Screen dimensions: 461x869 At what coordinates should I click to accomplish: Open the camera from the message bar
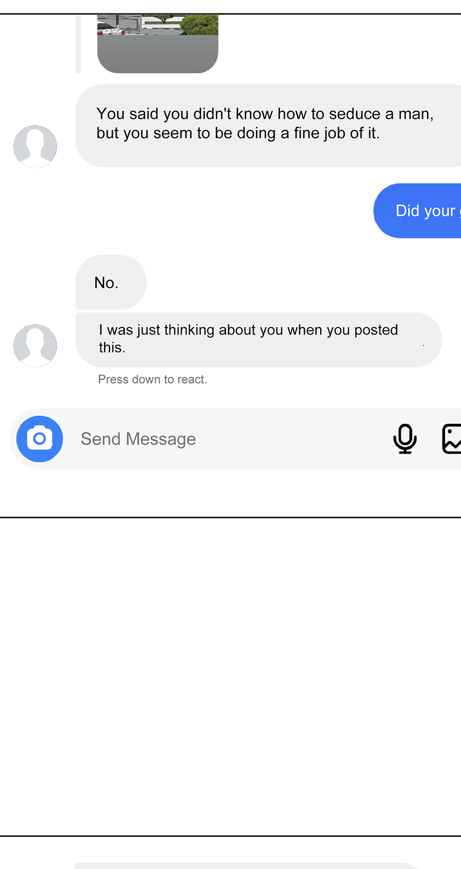point(39,439)
